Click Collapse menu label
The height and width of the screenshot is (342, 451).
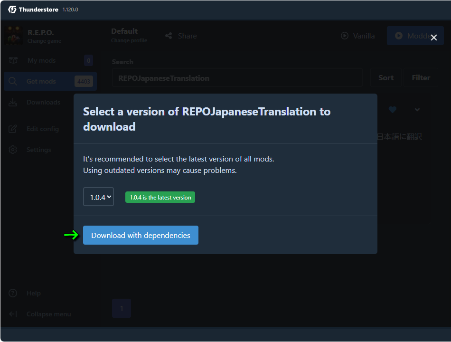(x=48, y=314)
